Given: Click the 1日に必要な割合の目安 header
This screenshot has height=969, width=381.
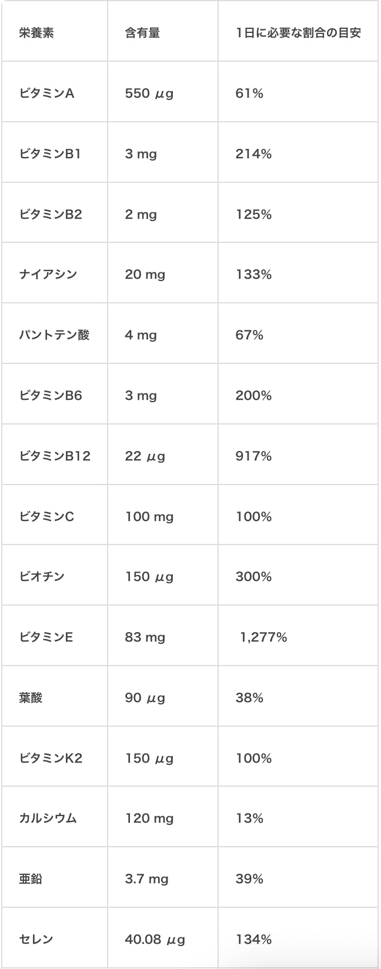Looking at the screenshot, I should [298, 33].
